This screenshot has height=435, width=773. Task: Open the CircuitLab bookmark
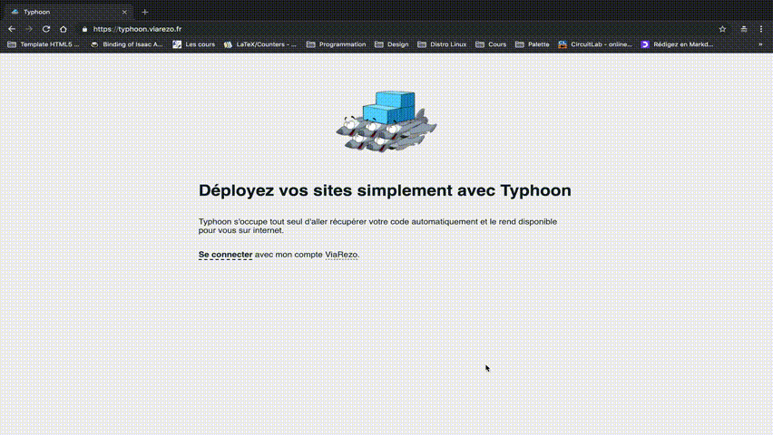tap(595, 44)
